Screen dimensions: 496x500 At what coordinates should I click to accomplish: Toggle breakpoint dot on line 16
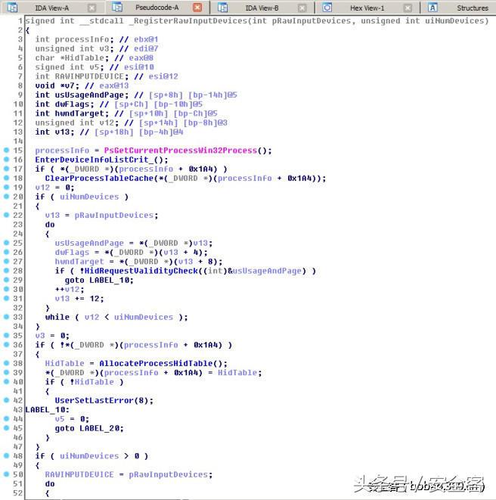6,159
